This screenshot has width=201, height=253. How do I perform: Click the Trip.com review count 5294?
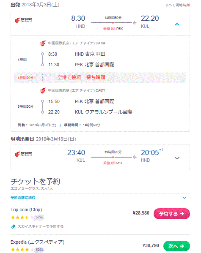tap(39, 218)
